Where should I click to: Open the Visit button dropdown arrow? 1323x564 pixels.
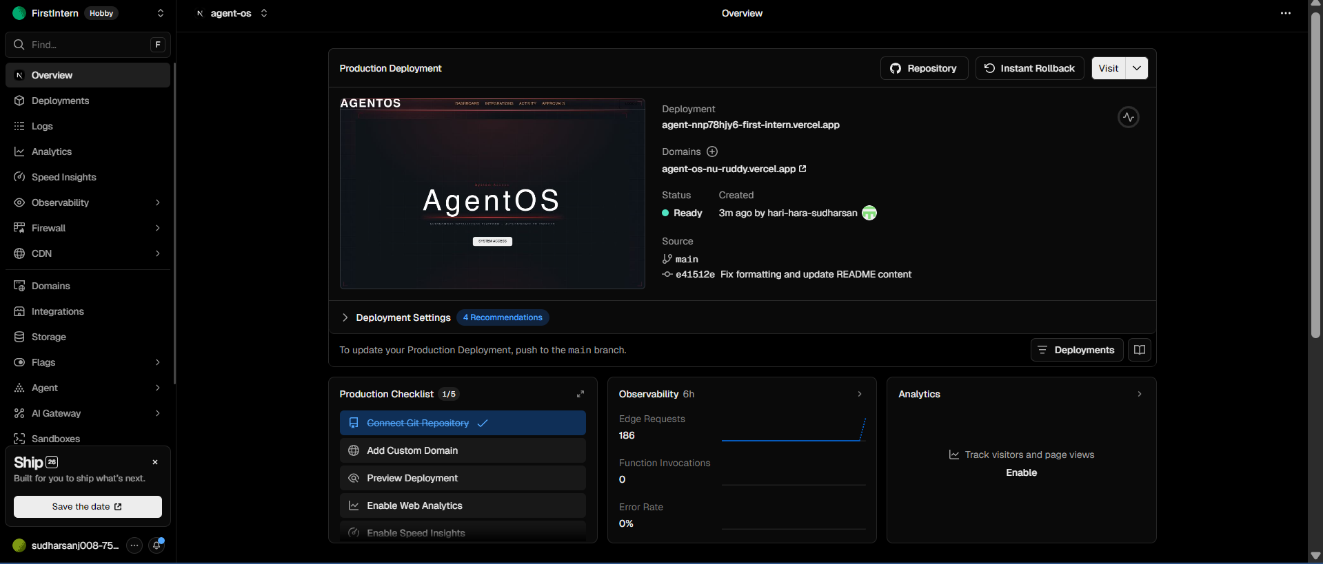[x=1137, y=68]
